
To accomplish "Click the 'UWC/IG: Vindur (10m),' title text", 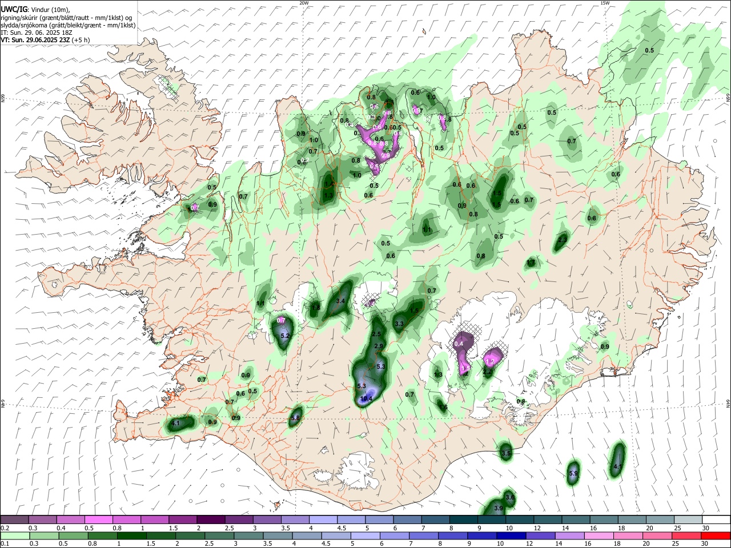I will click(35, 9).
